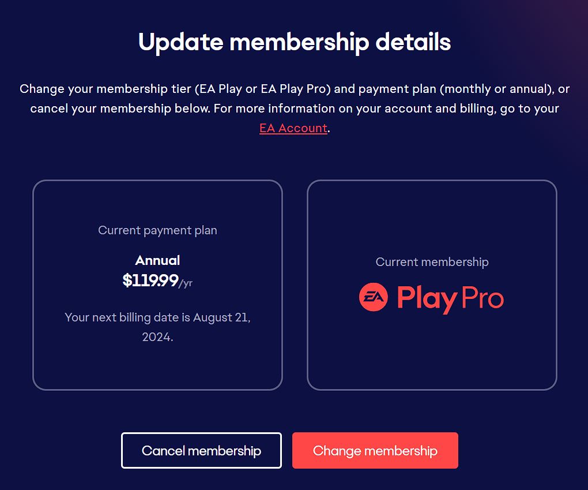Click the "/yr" price suffix

(186, 283)
